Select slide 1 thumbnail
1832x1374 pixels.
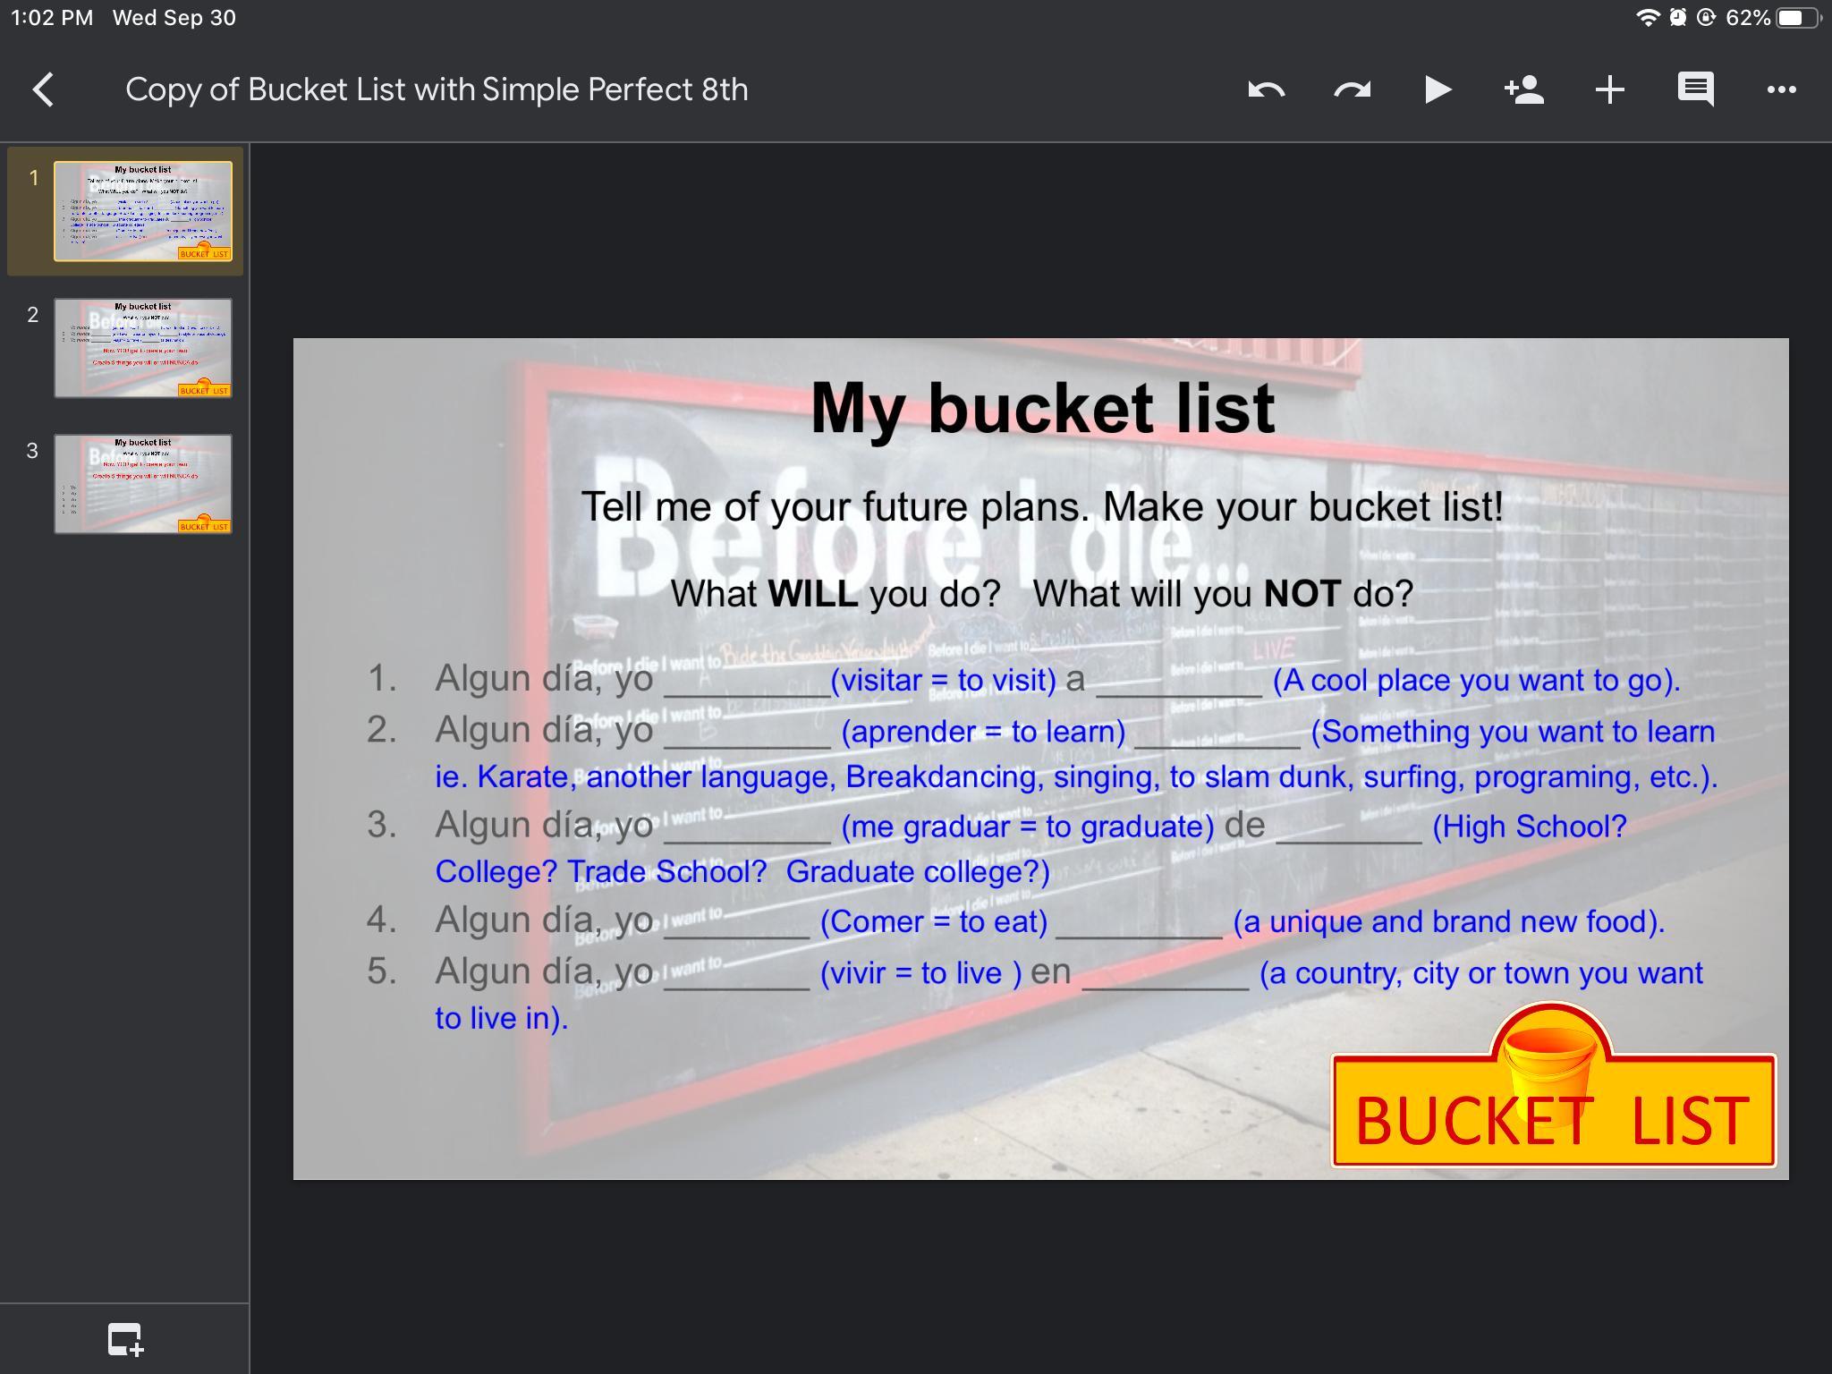click(143, 211)
